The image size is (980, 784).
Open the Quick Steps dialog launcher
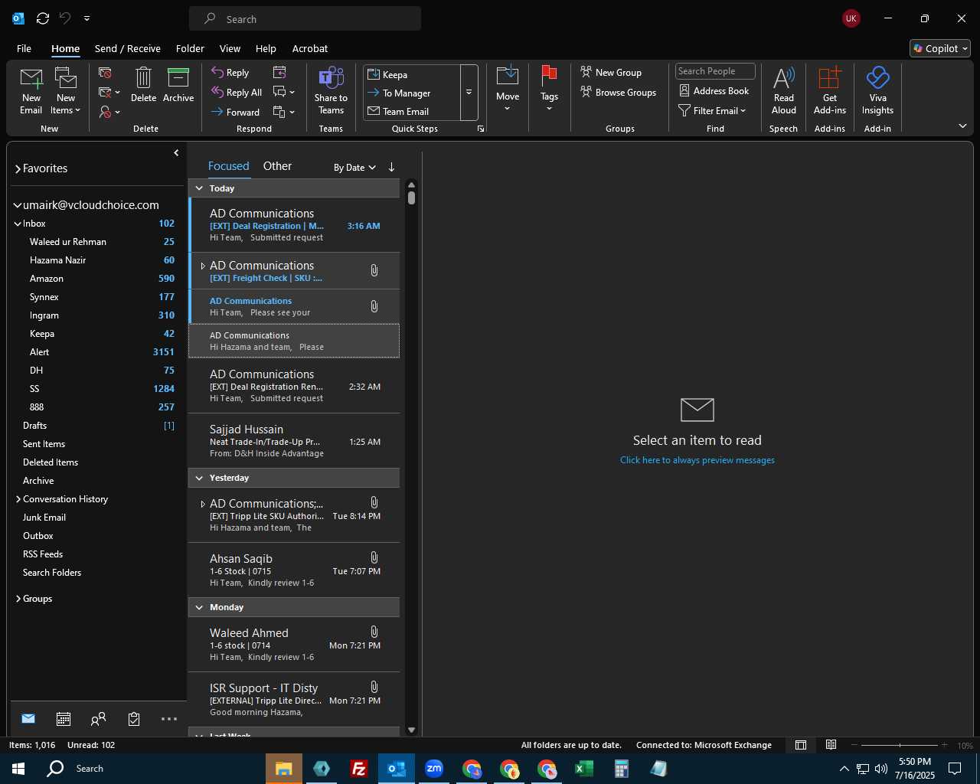pyautogui.click(x=481, y=129)
